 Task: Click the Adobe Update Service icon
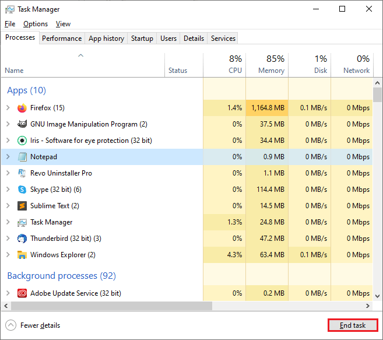point(22,293)
